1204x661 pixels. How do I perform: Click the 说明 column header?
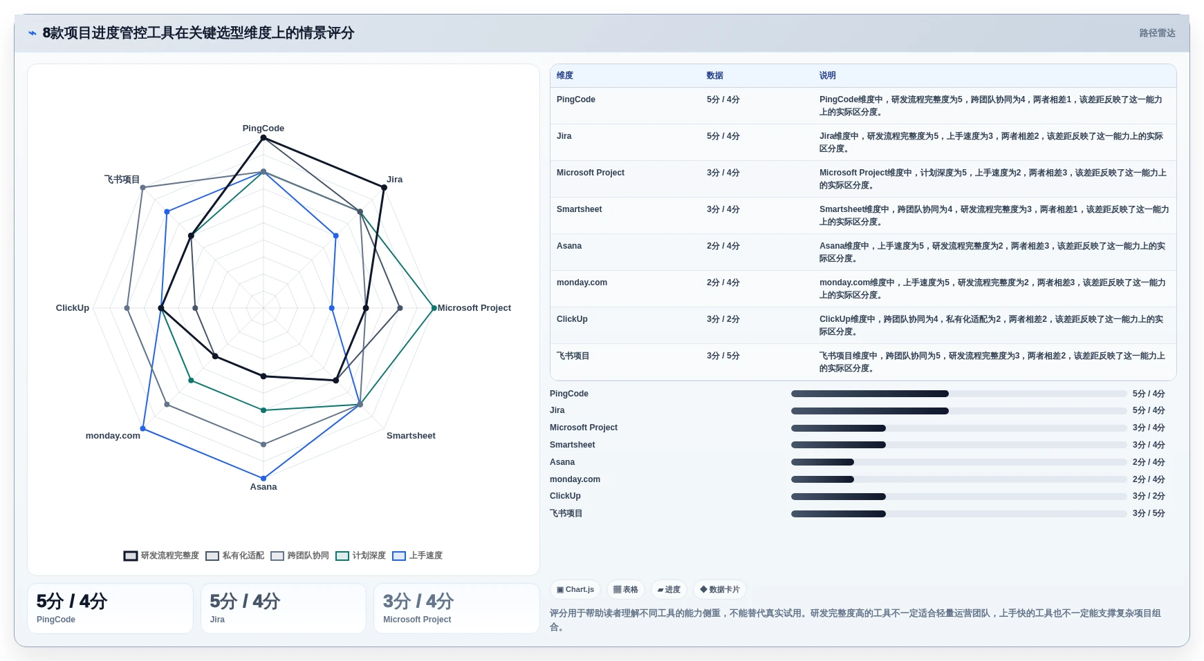coord(828,75)
